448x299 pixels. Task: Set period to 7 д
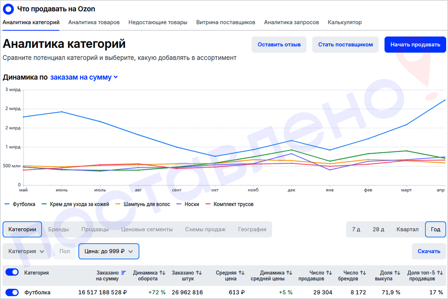point(356,229)
